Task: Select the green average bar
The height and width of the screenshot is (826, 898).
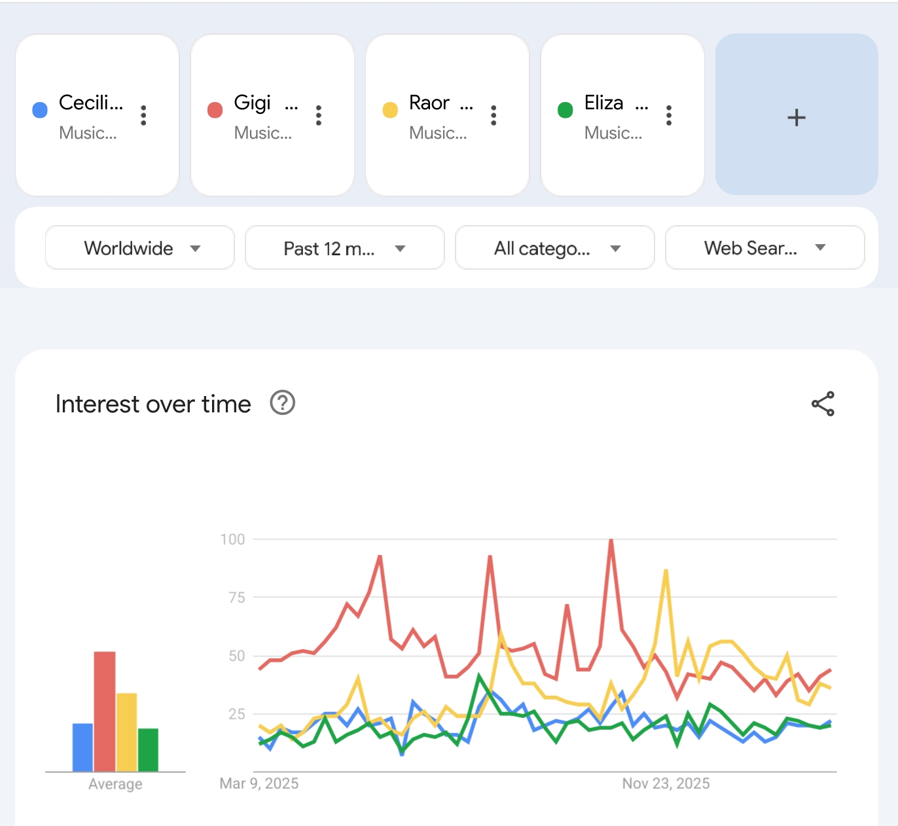Action: (148, 750)
